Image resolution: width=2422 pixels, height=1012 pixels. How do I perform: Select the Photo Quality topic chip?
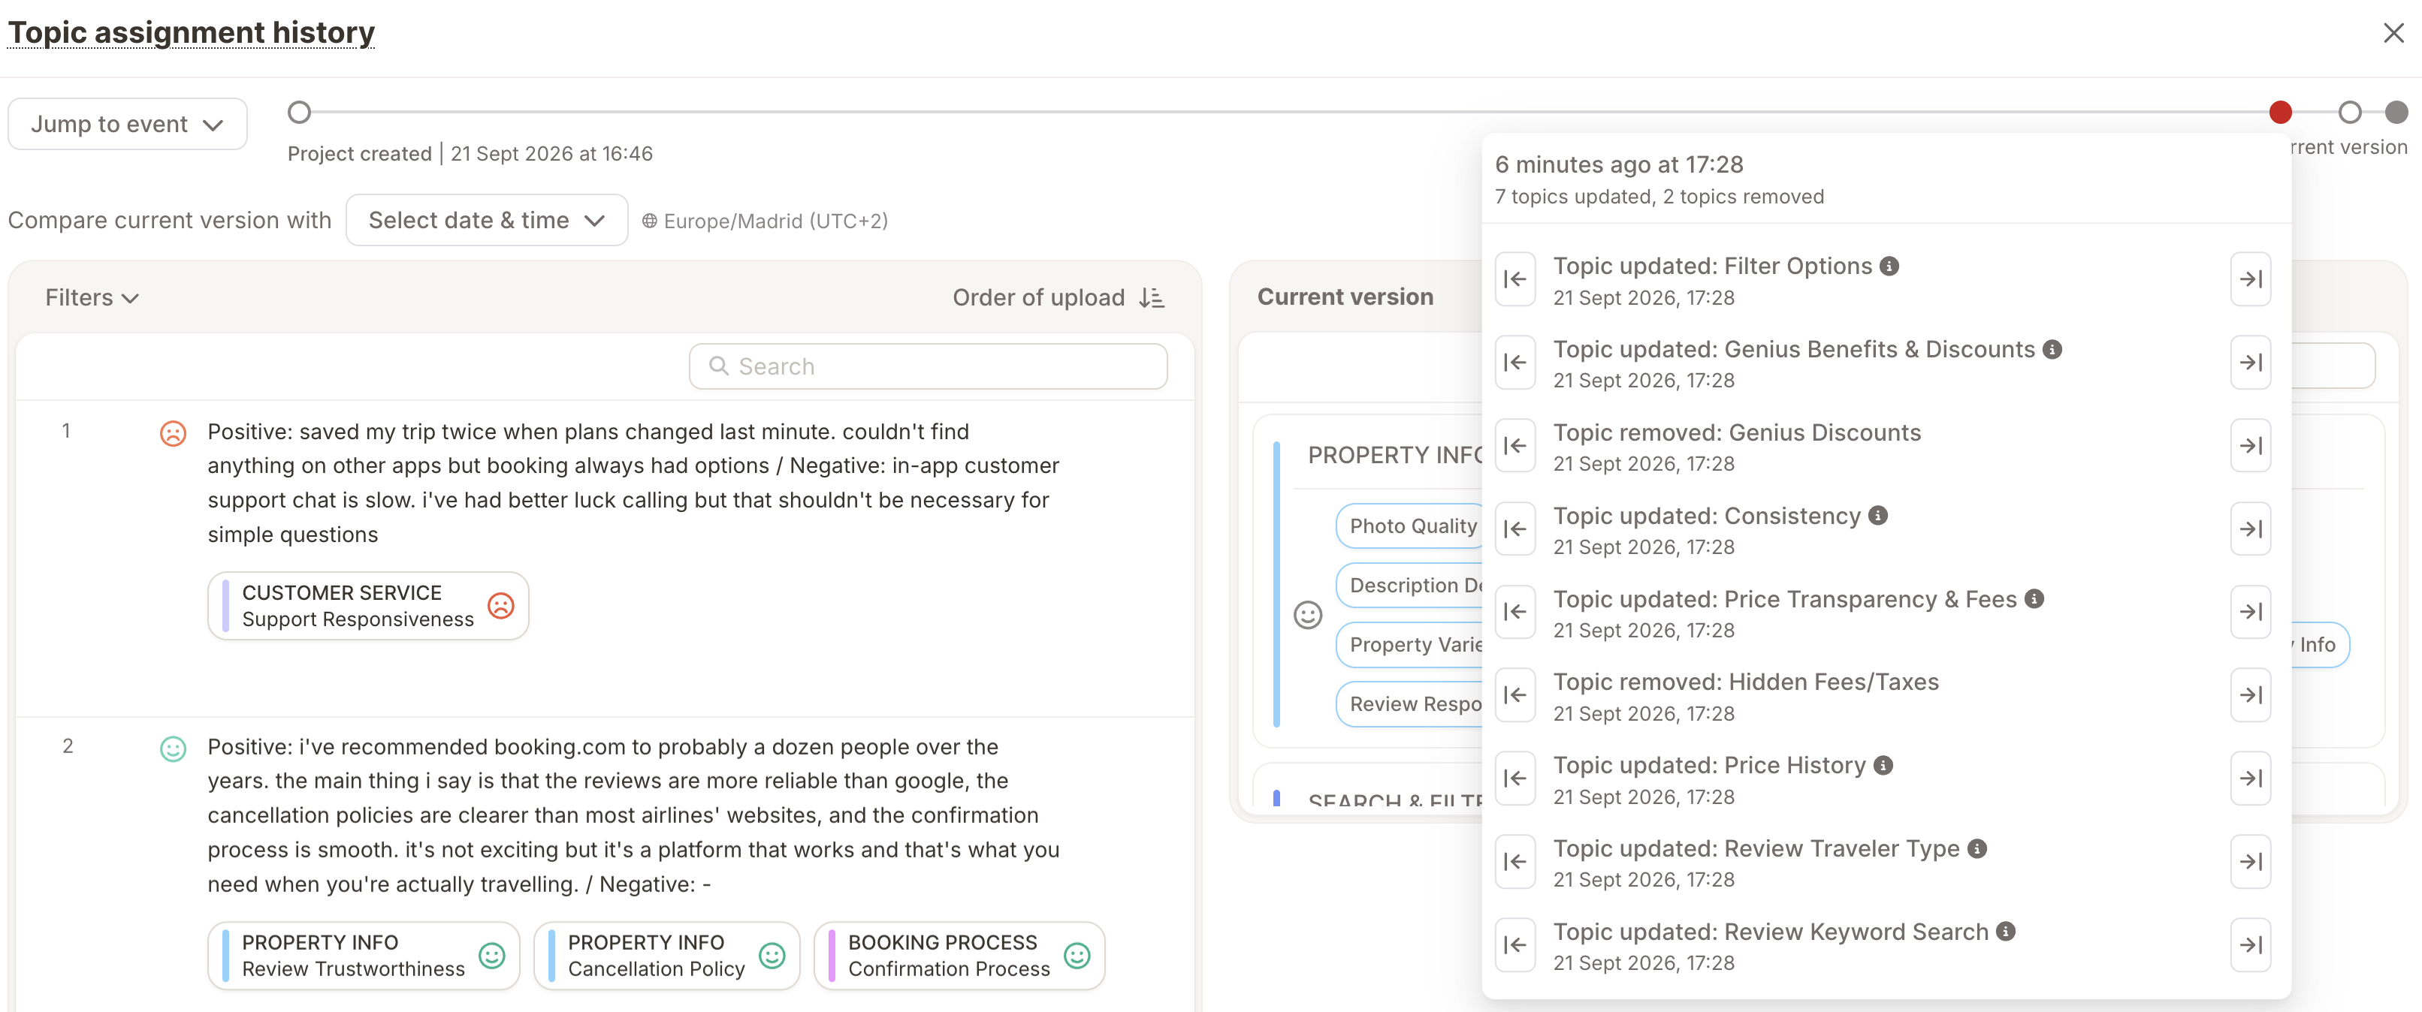1410,526
